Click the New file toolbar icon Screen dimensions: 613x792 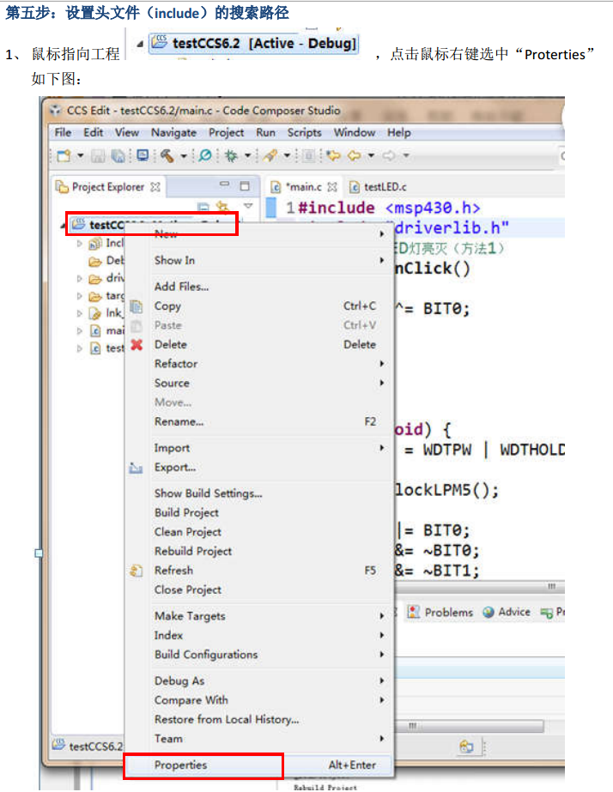(64, 155)
